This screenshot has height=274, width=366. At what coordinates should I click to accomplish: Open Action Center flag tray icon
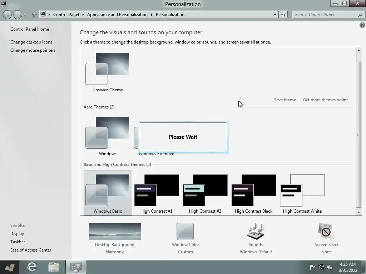coord(312,267)
